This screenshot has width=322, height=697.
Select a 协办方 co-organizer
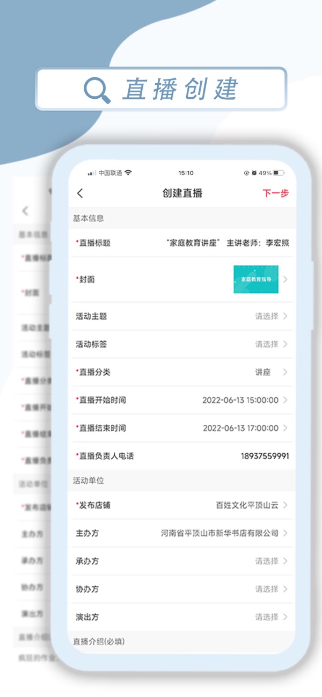pos(267,589)
